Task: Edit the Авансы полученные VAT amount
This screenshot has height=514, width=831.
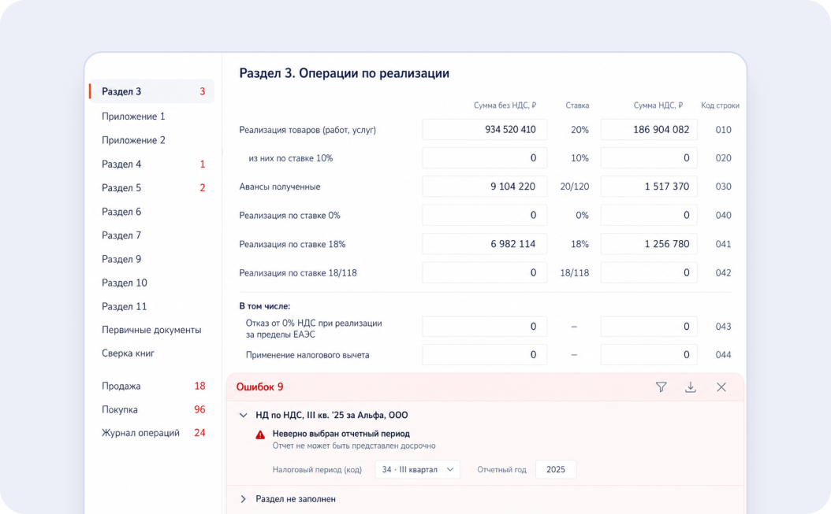Action: coord(649,187)
